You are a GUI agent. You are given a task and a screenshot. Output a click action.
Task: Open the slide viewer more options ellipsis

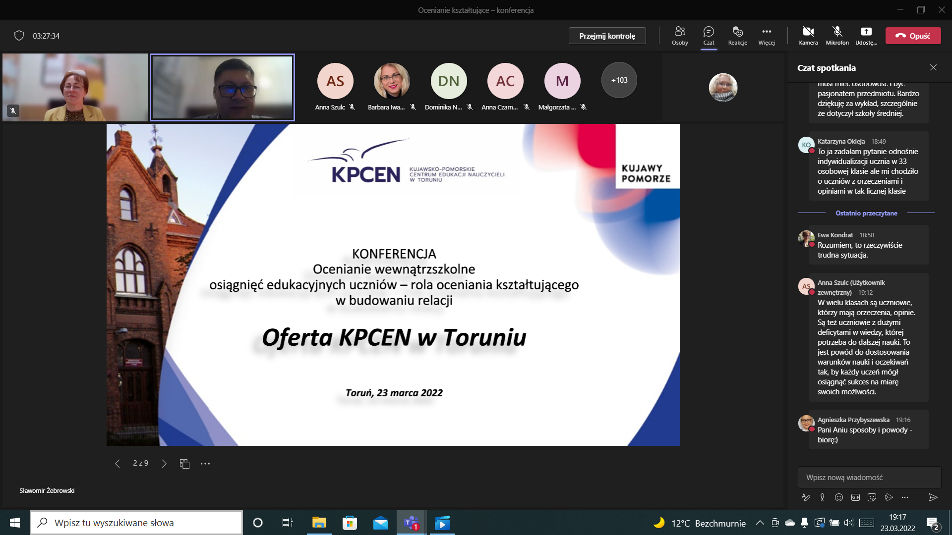click(205, 464)
